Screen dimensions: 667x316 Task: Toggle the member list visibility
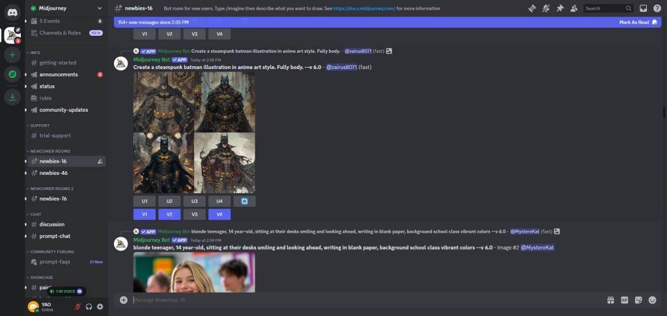pyautogui.click(x=574, y=8)
